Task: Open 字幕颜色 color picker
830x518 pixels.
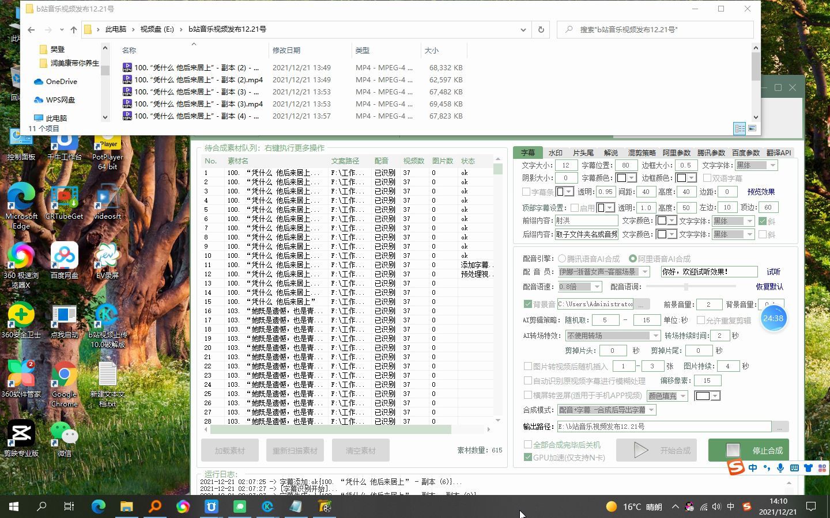Action: pos(625,178)
